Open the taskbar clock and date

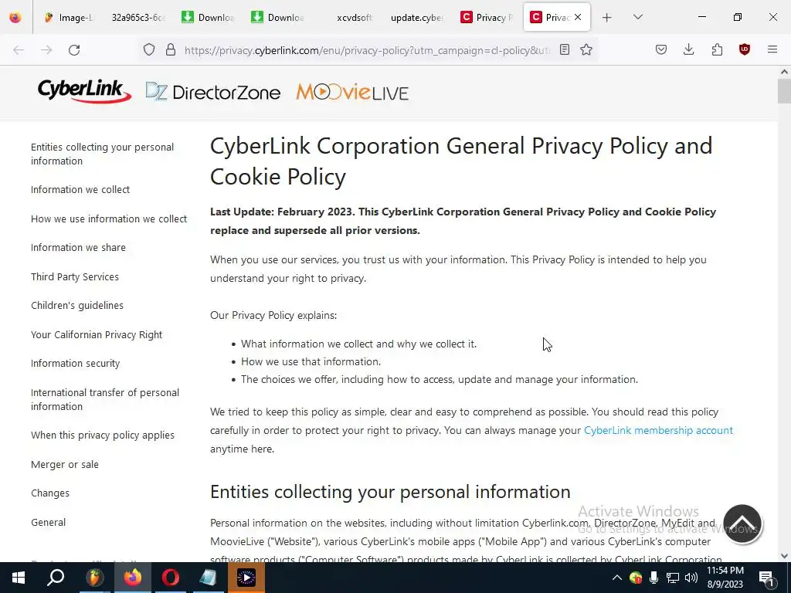[x=725, y=578]
